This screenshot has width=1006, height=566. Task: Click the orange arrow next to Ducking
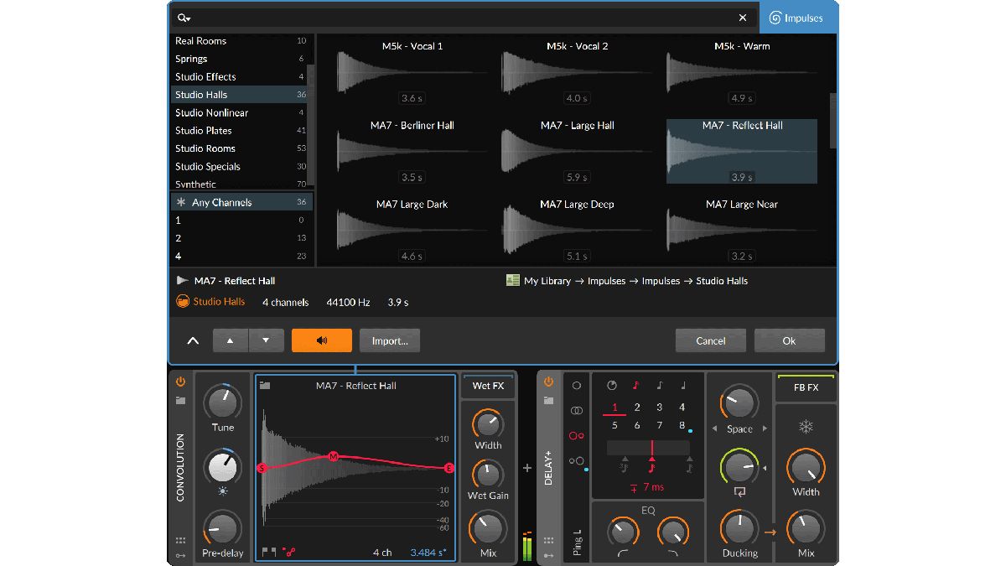click(x=770, y=532)
